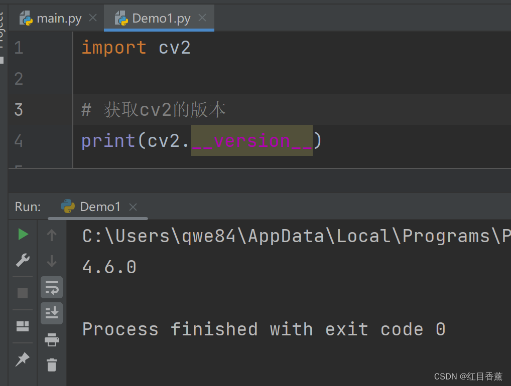Viewport: 511px width, 386px height.
Task: Open run configuration wrench settings
Action: pyautogui.click(x=23, y=260)
